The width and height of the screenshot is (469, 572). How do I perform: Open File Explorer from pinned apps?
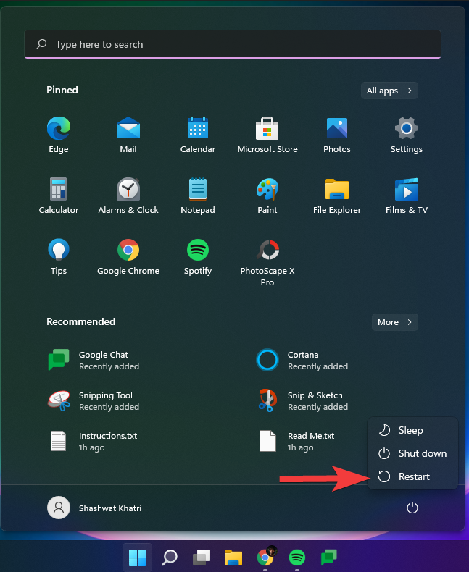coord(337,196)
